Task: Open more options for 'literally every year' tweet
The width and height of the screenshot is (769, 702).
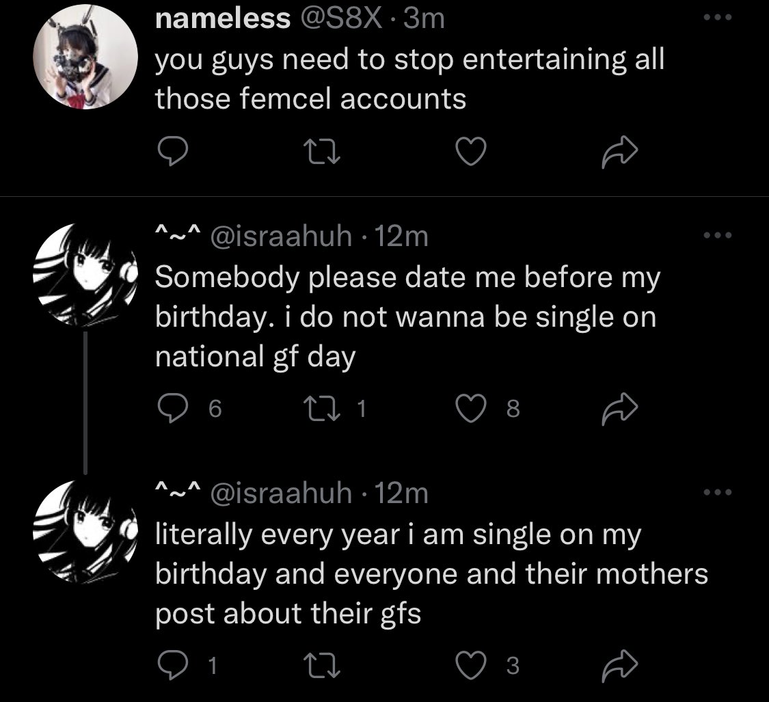Action: click(717, 492)
